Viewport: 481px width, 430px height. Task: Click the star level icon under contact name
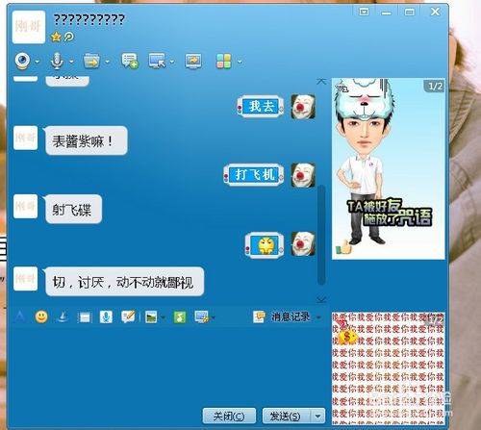point(56,37)
